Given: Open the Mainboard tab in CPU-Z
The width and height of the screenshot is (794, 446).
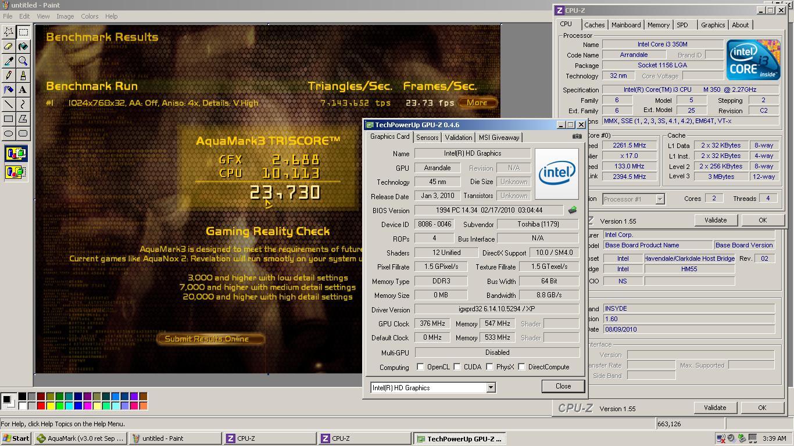Looking at the screenshot, I should click(626, 25).
